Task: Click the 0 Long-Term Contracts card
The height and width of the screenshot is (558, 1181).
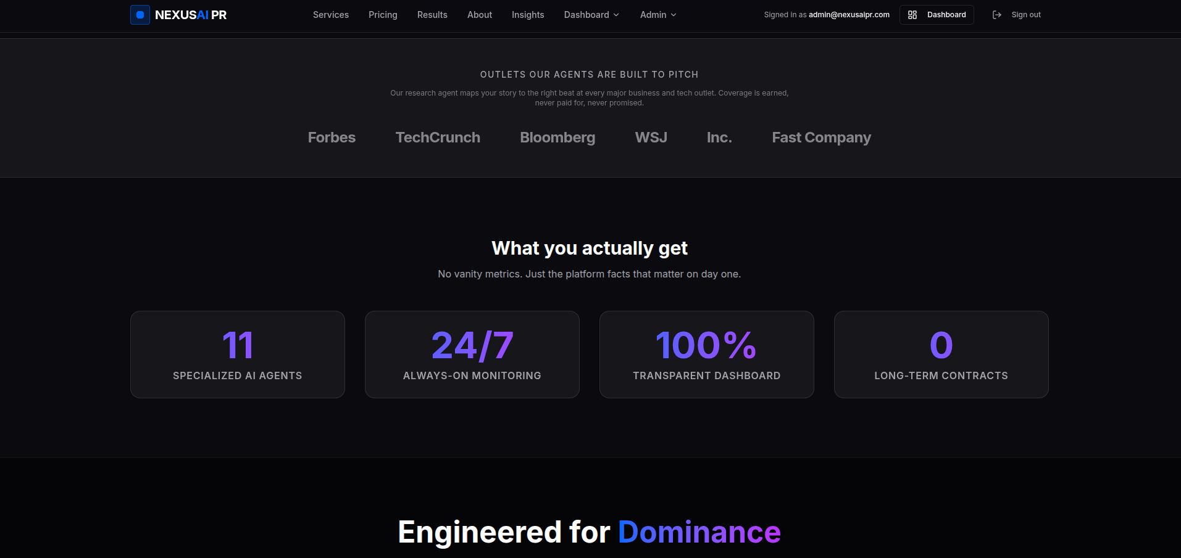Action: [x=941, y=355]
